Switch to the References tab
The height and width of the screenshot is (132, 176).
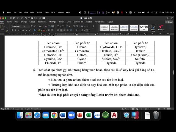point(42,22)
